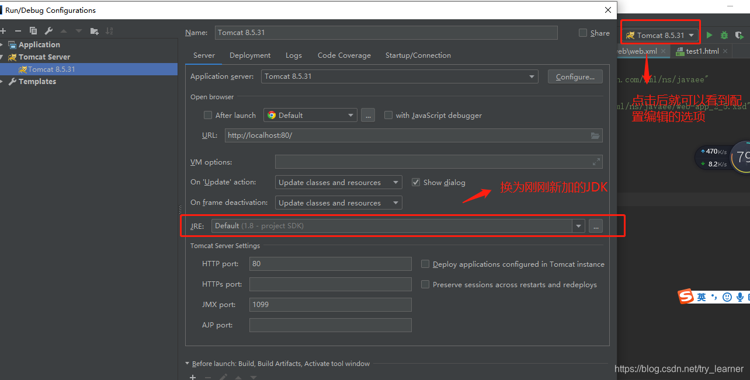Sort configurations alphabetically
The image size is (750, 380).
(109, 31)
